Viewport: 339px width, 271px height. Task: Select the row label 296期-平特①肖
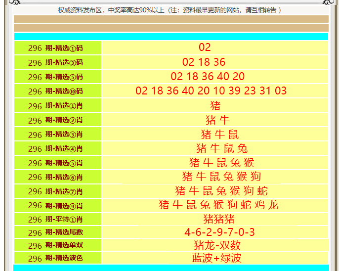(x=55, y=220)
